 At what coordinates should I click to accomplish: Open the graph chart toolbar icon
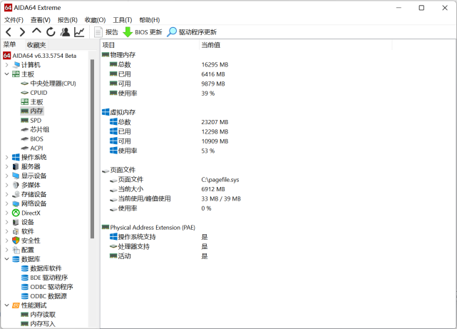79,32
